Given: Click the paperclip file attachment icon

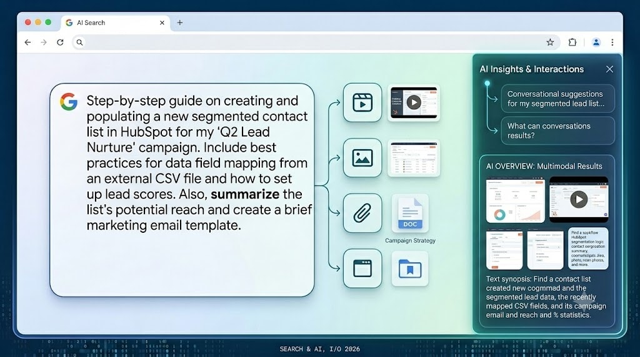Looking at the screenshot, I should tap(362, 213).
